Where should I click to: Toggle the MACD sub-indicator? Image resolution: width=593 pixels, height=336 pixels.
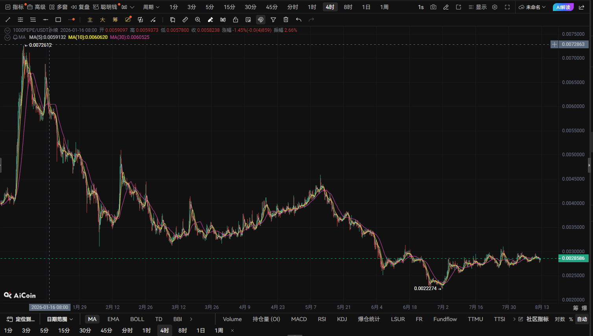pos(299,319)
